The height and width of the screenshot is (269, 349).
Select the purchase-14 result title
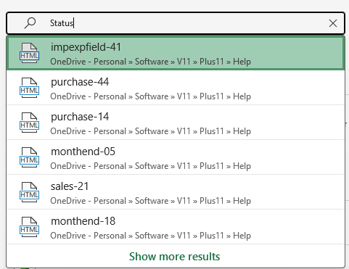(x=80, y=117)
